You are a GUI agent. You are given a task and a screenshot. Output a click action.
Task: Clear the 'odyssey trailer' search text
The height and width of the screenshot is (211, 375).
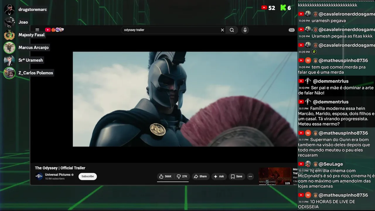(222, 30)
